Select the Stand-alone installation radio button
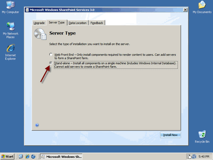The image size is (213, 160). 51,63
